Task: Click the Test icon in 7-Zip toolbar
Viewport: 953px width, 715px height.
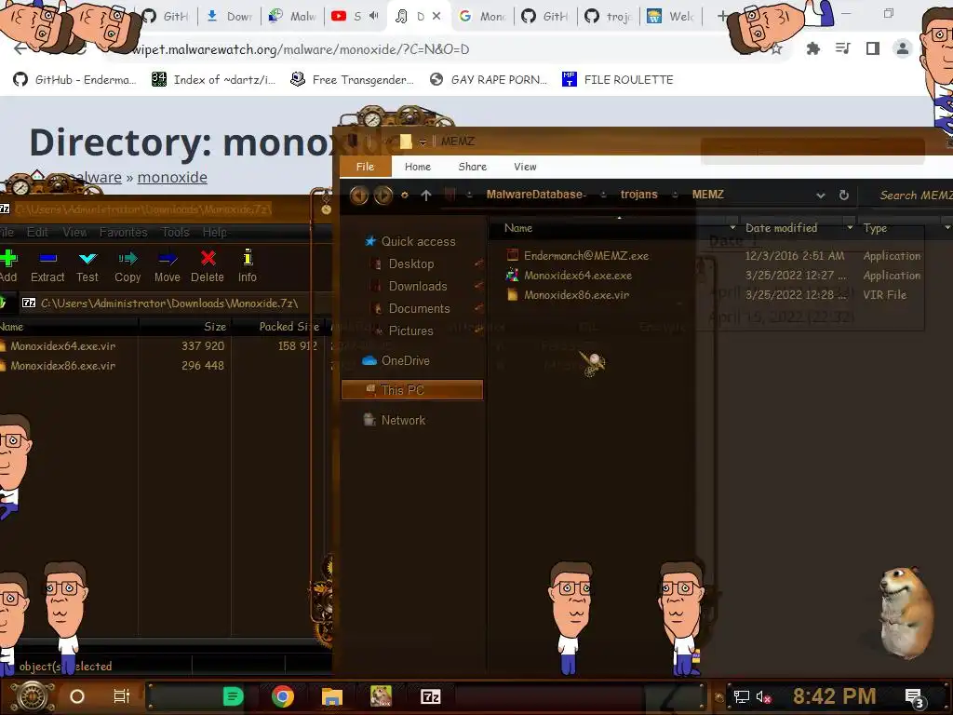Action: click(x=87, y=266)
